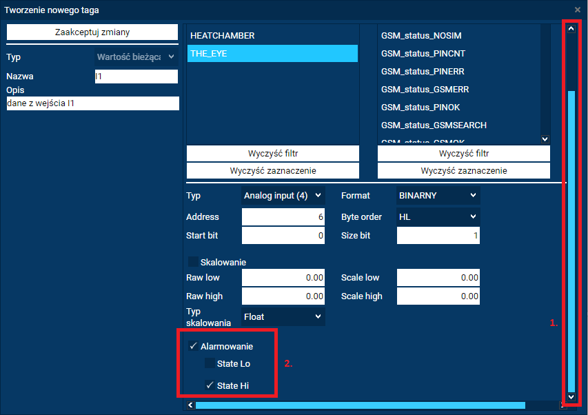Open the Analog input (4) dropdown
588x415 pixels.
(x=283, y=196)
